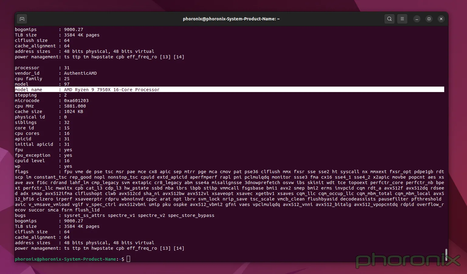The height and width of the screenshot is (274, 467).
Task: Click bottom 'TLB size' row label
Action: click(x=26, y=226)
